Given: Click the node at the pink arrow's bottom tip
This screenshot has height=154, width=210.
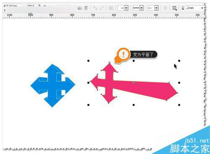Looking at the screenshot, I should pos(108,103).
